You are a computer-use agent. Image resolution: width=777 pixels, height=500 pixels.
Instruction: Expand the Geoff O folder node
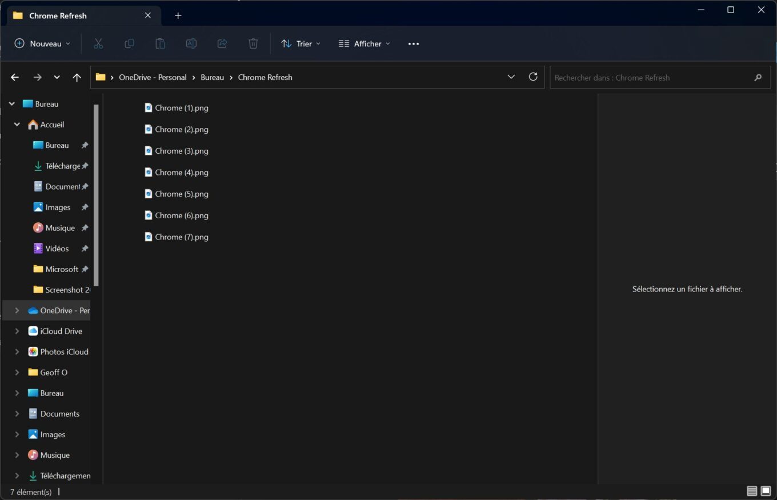[x=17, y=373]
